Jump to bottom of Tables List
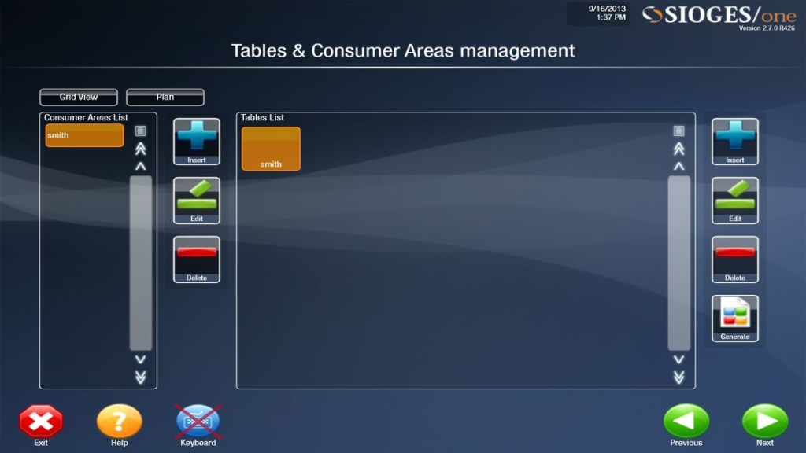The image size is (806, 453). tap(678, 377)
